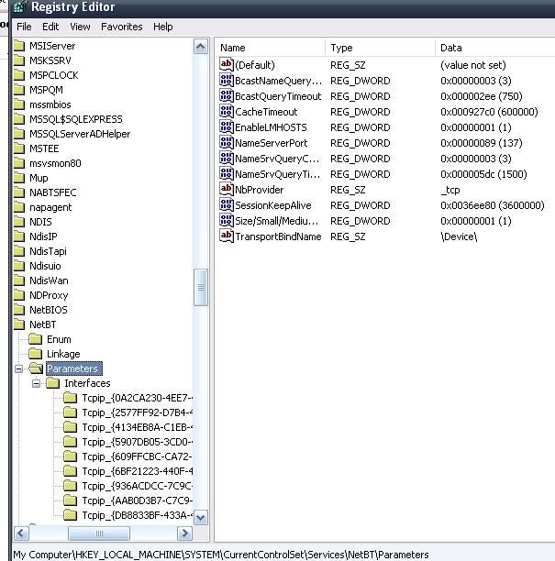The height and width of the screenshot is (561, 555).
Task: Click the NetBT folder icon
Action: coord(19,324)
